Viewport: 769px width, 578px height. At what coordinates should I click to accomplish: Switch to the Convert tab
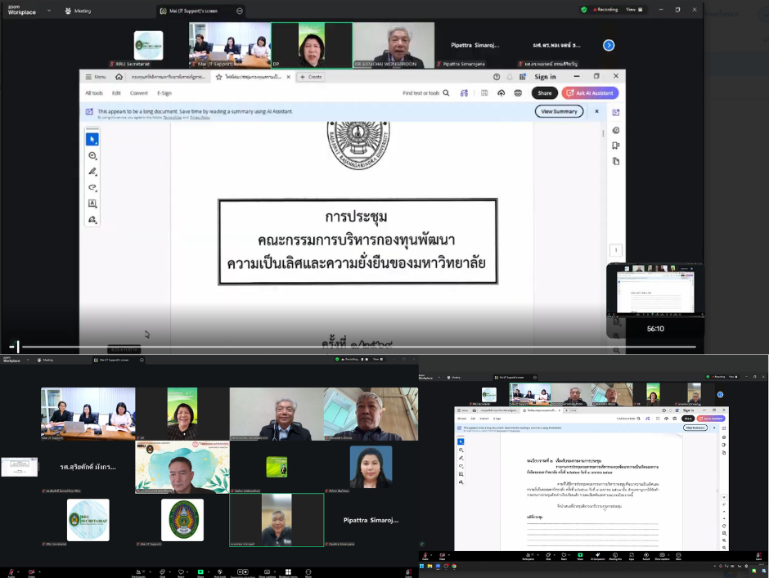pos(139,93)
